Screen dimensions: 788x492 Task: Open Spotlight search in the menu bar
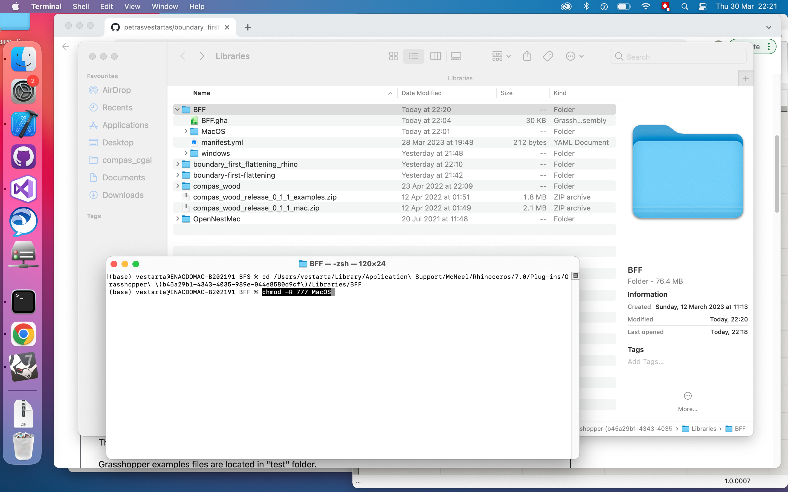pos(685,7)
